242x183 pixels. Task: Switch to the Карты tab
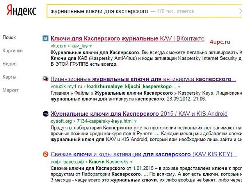9,77
